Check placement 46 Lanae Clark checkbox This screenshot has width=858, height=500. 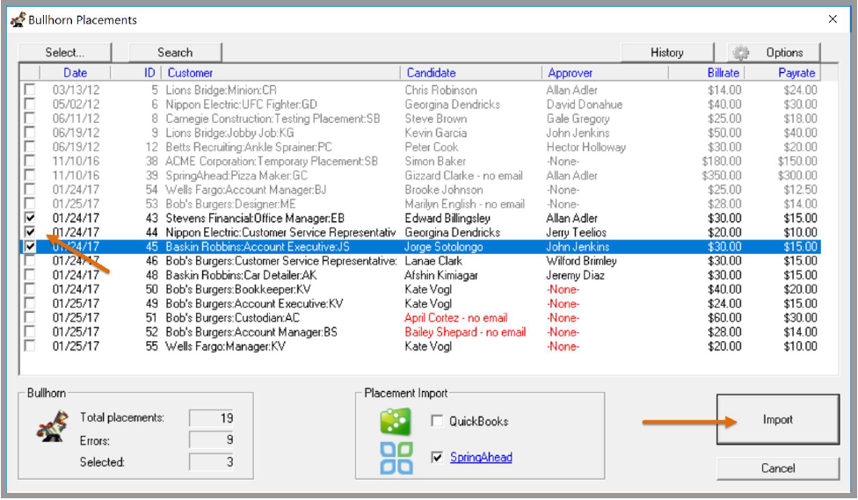30,260
